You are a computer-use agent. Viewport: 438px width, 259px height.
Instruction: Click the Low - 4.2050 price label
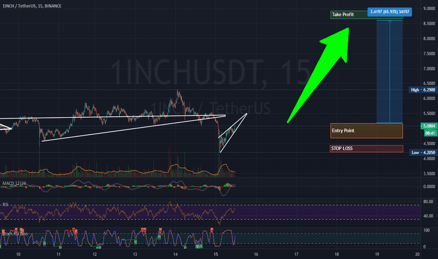(x=423, y=153)
